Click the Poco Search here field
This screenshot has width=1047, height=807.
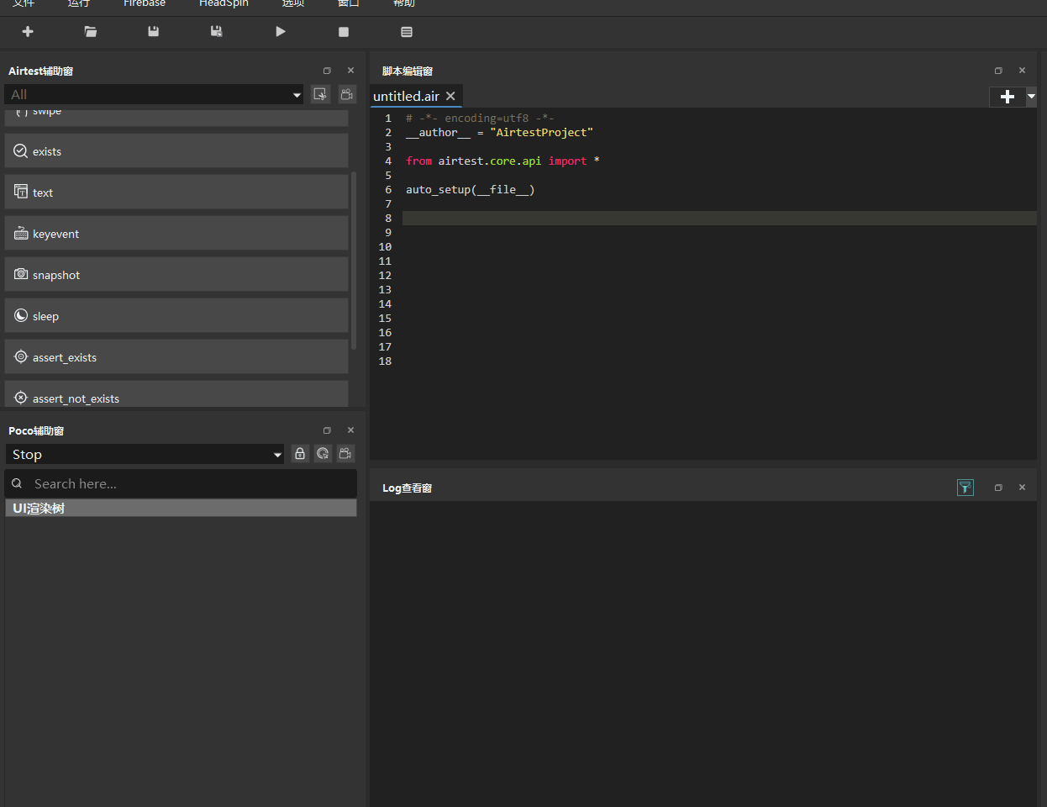point(181,483)
